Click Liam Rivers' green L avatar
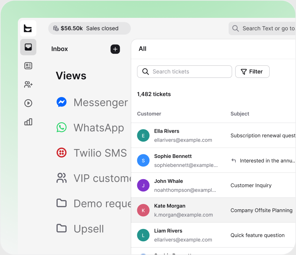This screenshot has height=255, width=296. (x=143, y=235)
